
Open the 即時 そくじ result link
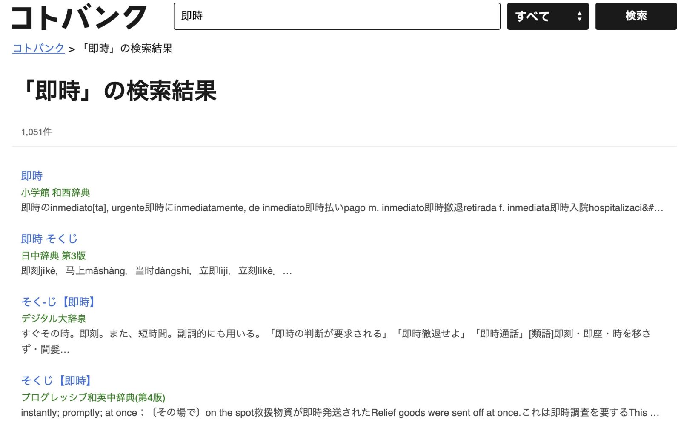click(49, 239)
